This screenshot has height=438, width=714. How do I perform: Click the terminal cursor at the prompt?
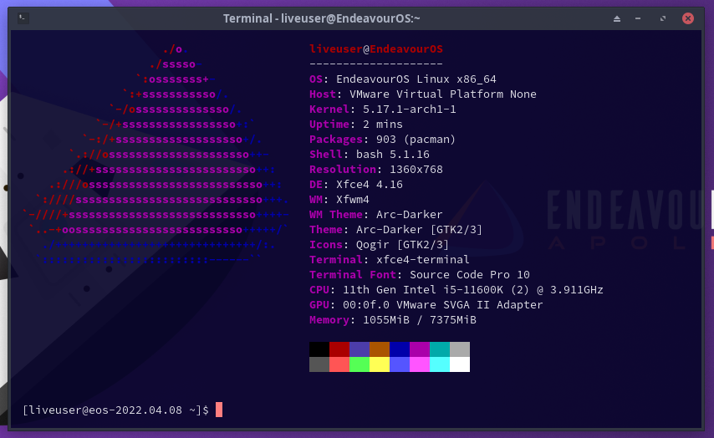point(219,410)
